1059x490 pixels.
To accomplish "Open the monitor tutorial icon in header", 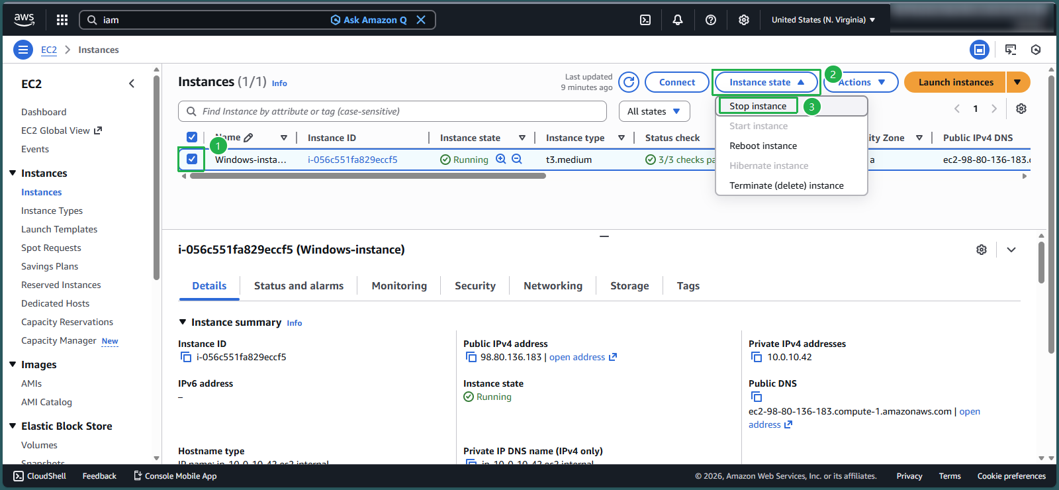I will pyautogui.click(x=1011, y=50).
